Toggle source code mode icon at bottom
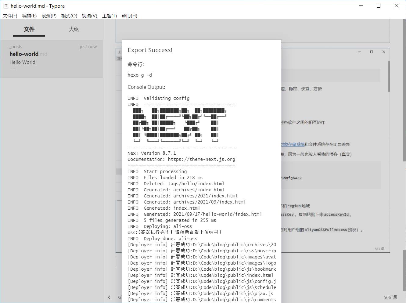Viewport: 406px width, 303px height. click(x=119, y=297)
